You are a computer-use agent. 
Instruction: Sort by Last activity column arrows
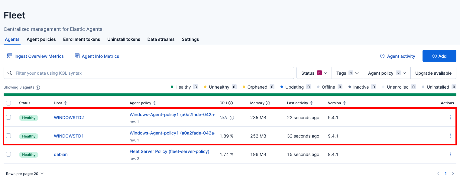click(312, 103)
